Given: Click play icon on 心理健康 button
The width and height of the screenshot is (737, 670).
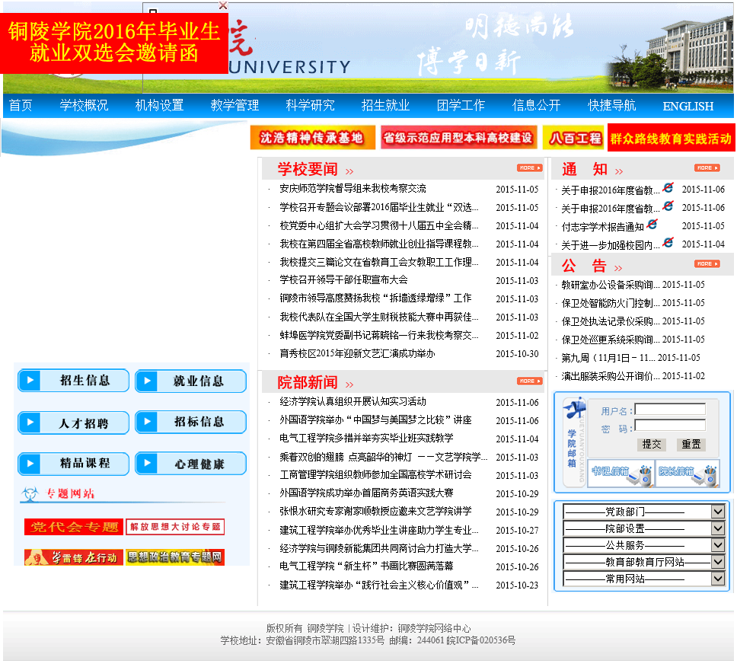Looking at the screenshot, I should point(148,463).
